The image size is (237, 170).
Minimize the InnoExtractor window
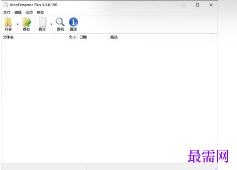[x=184, y=5]
